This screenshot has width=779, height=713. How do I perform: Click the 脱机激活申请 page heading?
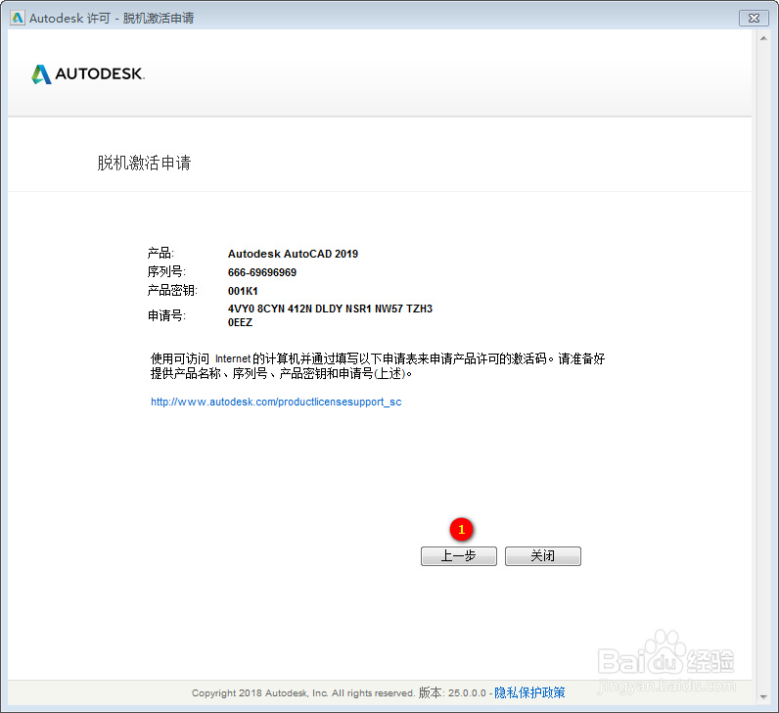click(x=144, y=164)
